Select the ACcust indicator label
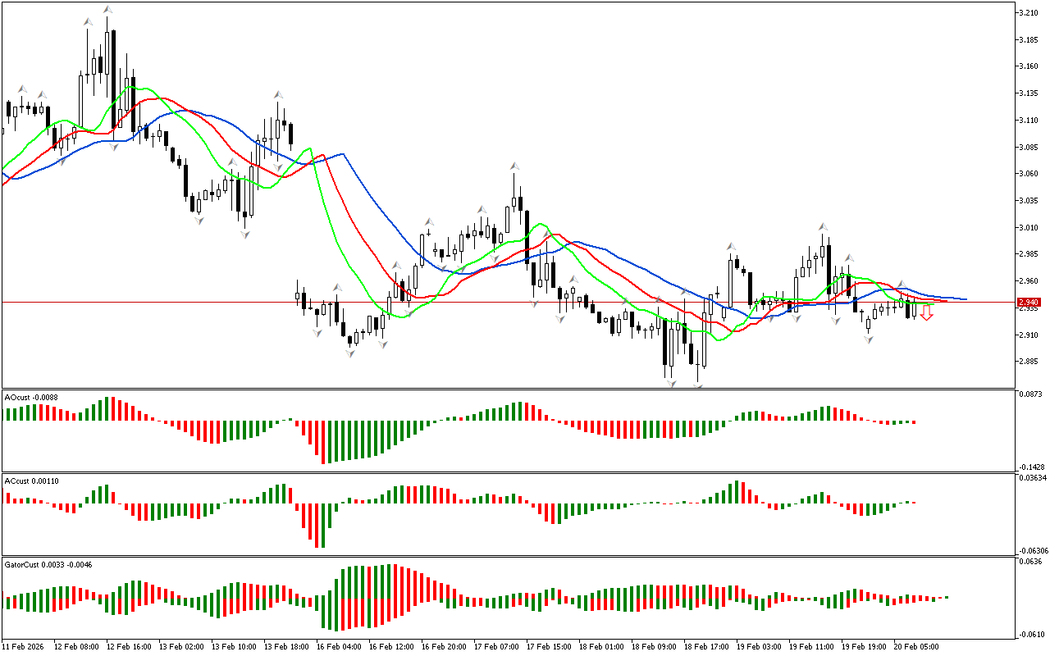The height and width of the screenshot is (656, 1050). point(31,481)
